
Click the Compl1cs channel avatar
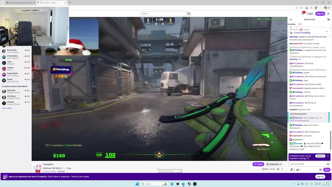pyautogui.click(x=38, y=168)
